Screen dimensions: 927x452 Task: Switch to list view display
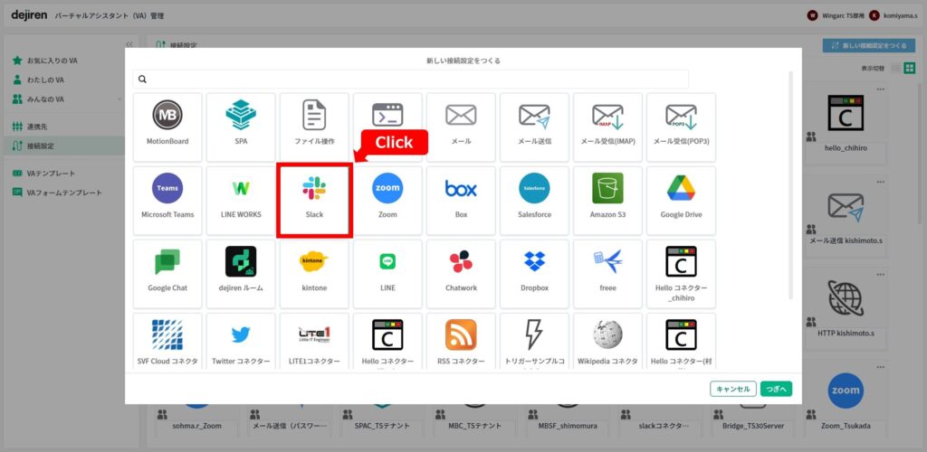896,69
